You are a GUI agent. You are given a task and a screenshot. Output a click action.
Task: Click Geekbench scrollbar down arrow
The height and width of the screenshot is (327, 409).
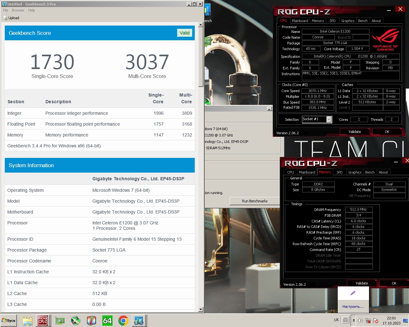pos(201,309)
